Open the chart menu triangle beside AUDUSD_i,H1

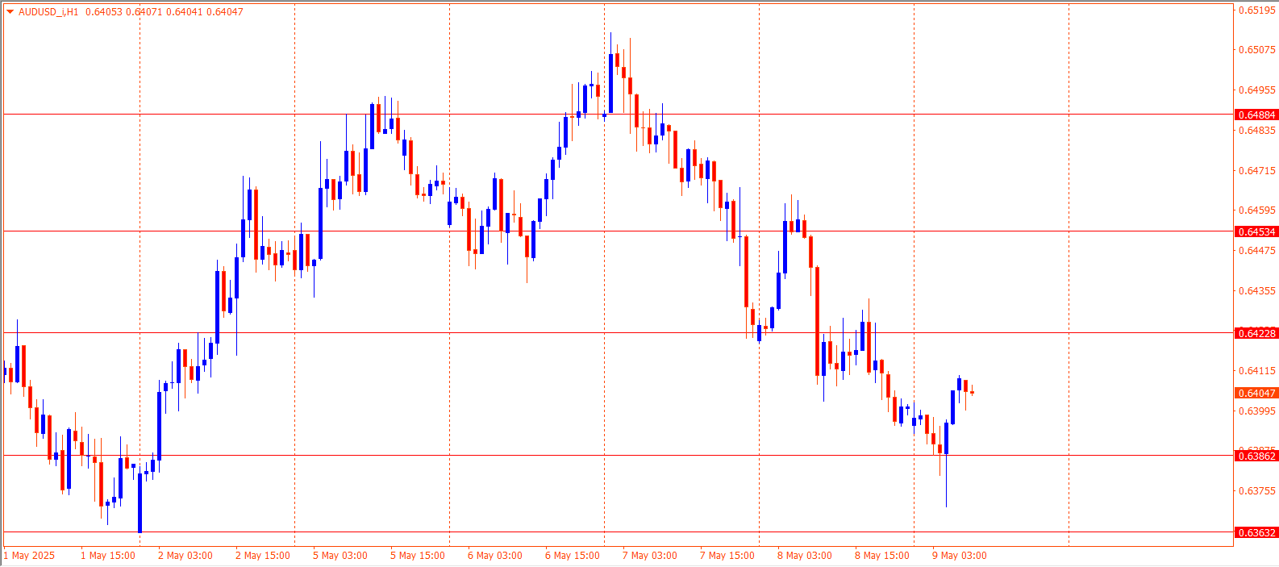coord(10,12)
